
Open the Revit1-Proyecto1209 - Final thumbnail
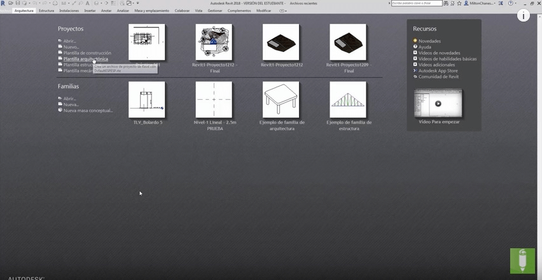click(348, 42)
